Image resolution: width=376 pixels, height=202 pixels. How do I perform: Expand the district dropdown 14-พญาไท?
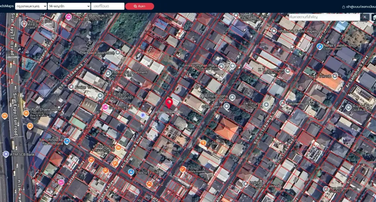tap(69, 6)
